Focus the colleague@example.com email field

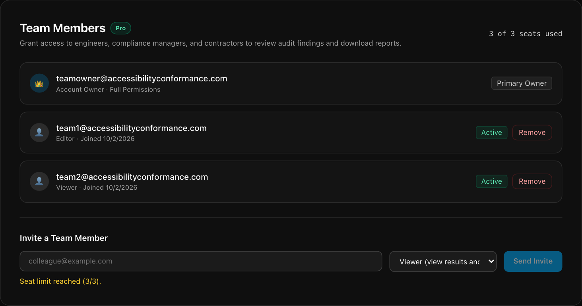click(201, 261)
